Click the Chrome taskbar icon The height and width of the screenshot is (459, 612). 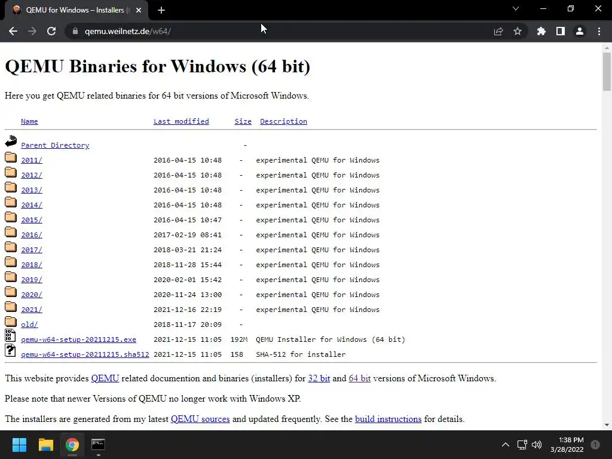[x=72, y=445]
